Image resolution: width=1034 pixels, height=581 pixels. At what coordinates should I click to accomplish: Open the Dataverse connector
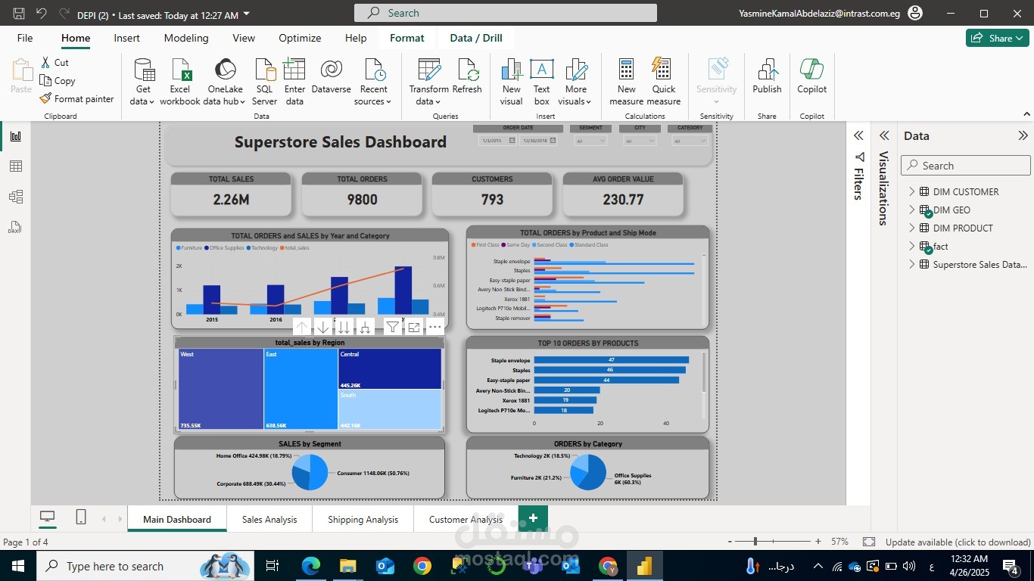(331, 76)
